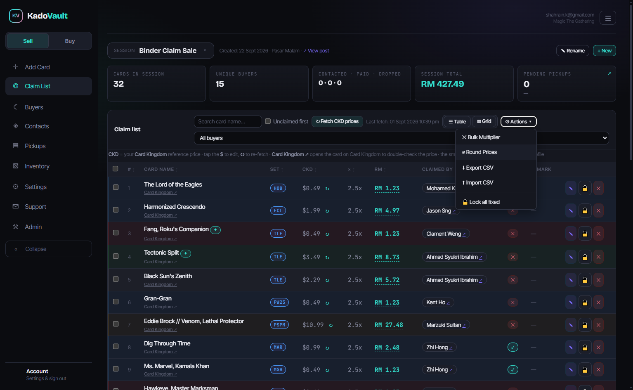Re-fetch CKD price for Eddie Brock row
Image resolution: width=633 pixels, height=390 pixels.
click(331, 325)
